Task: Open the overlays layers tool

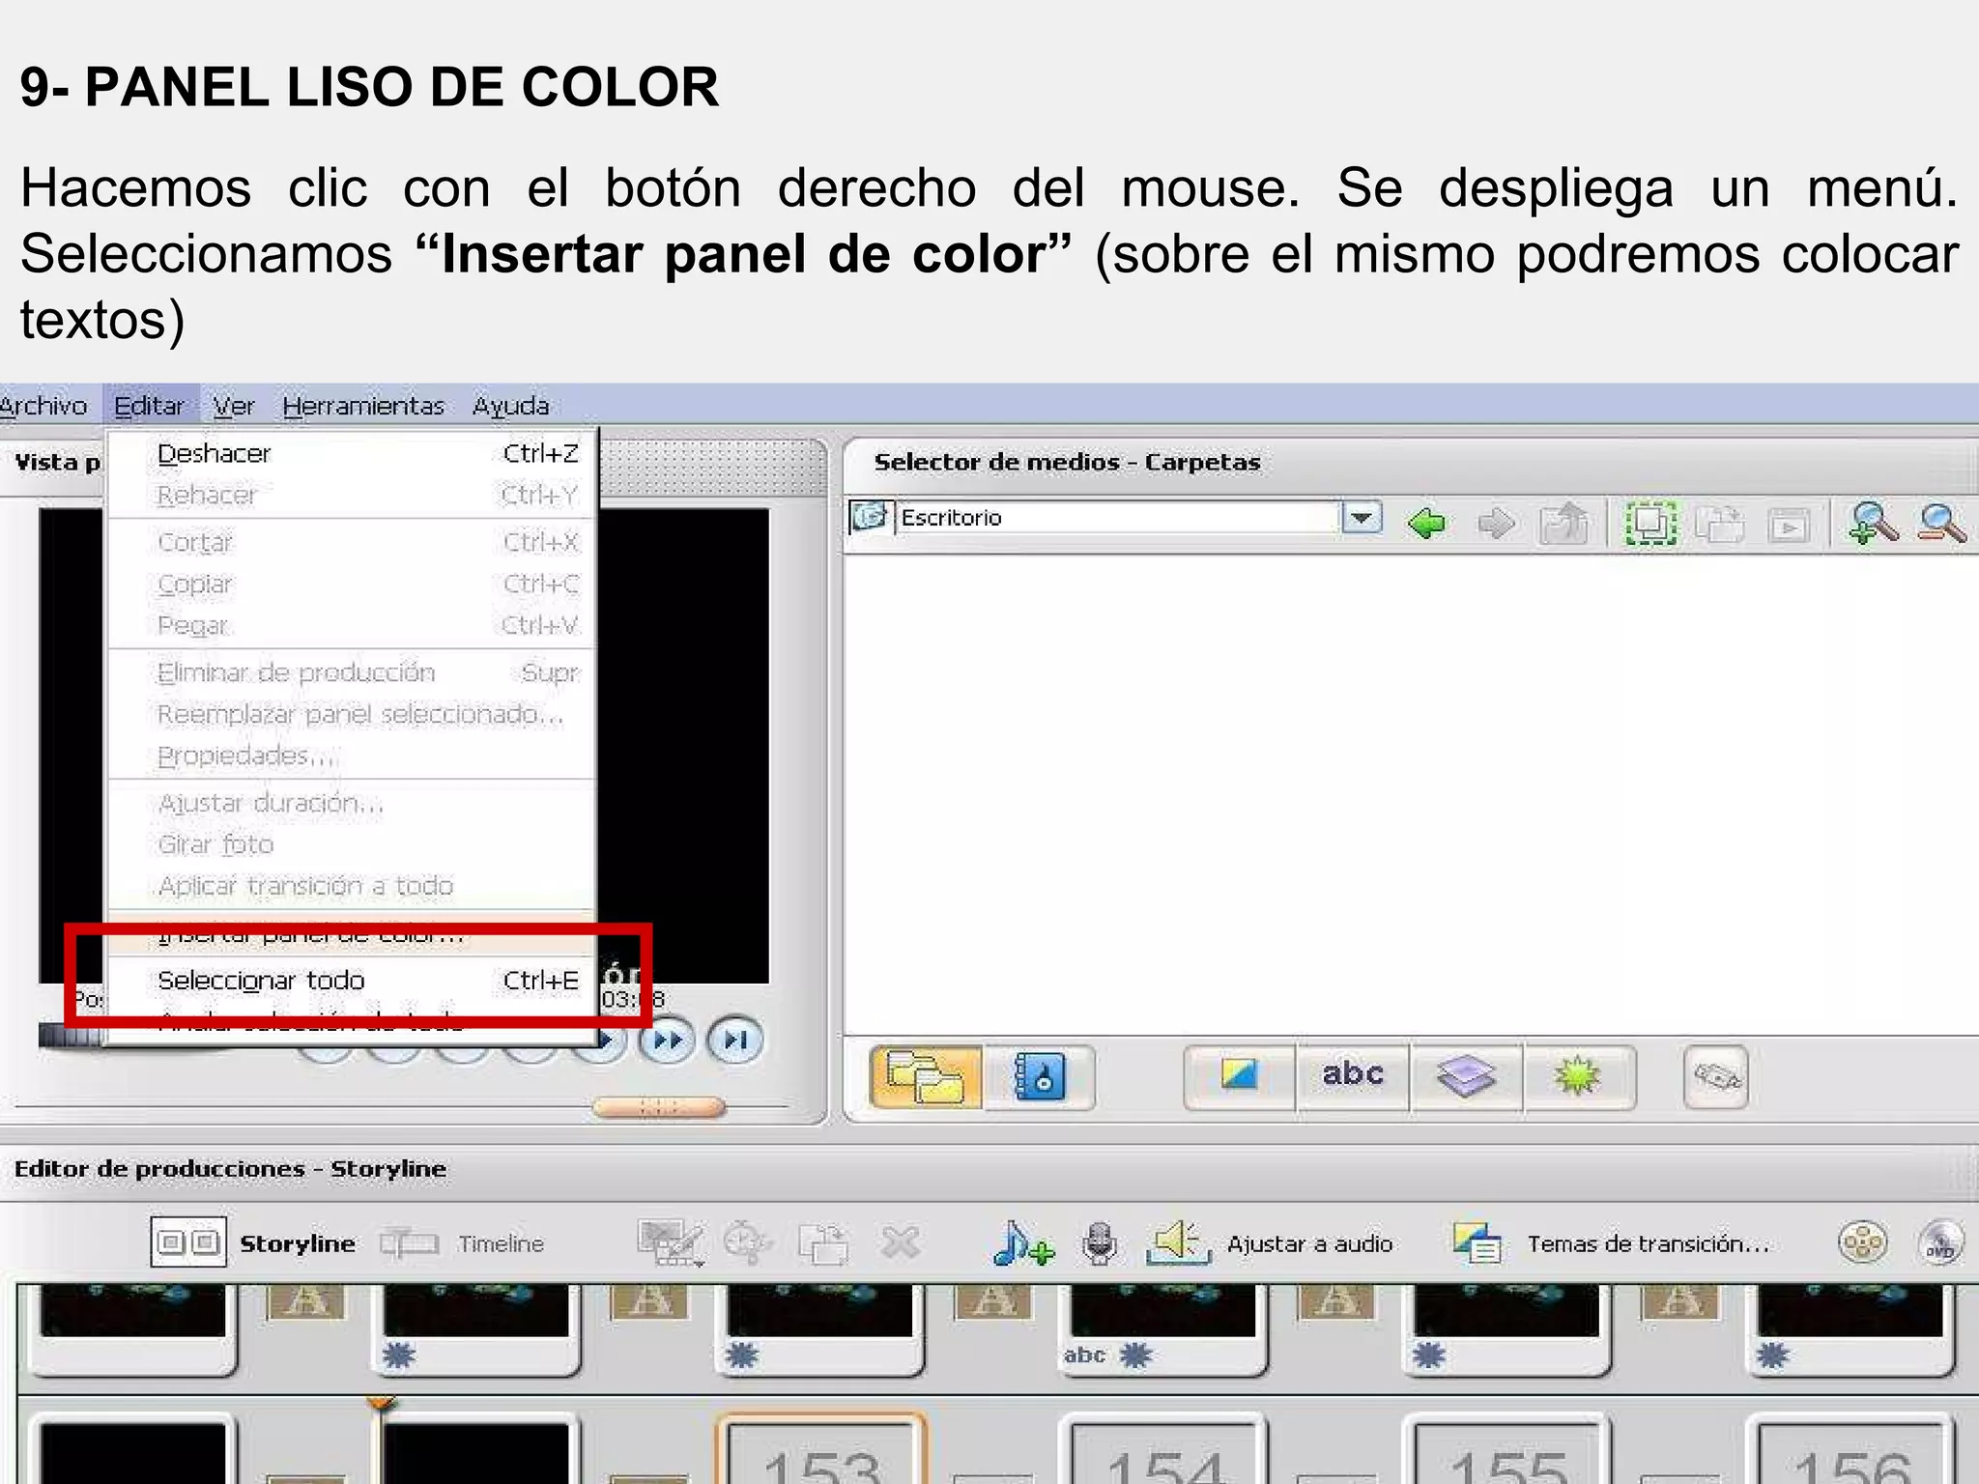Action: [1466, 1076]
